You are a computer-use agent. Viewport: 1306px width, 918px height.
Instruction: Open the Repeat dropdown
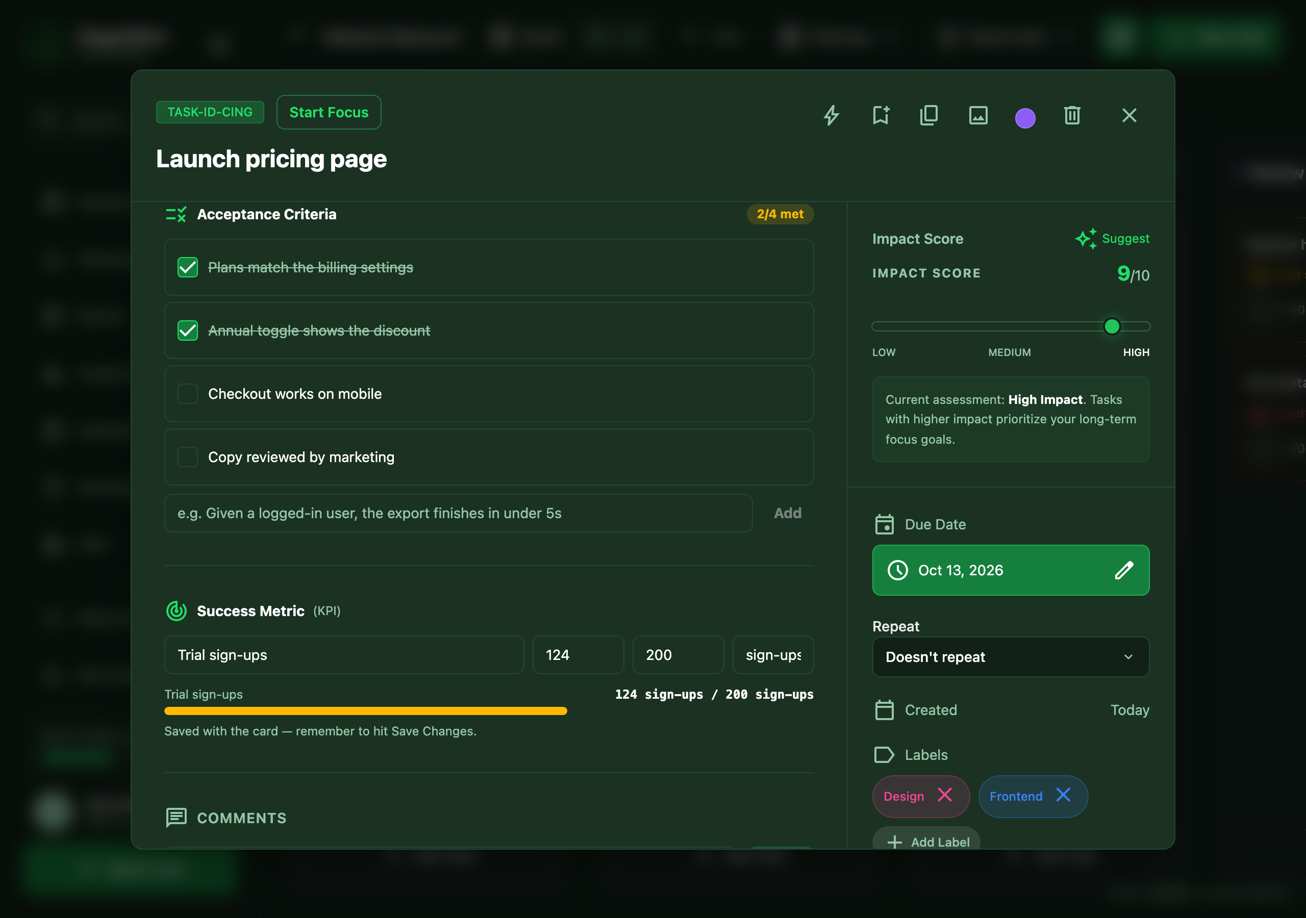pos(1010,657)
